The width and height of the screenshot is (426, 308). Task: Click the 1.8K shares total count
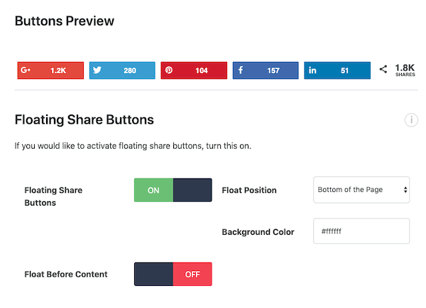pyautogui.click(x=405, y=70)
